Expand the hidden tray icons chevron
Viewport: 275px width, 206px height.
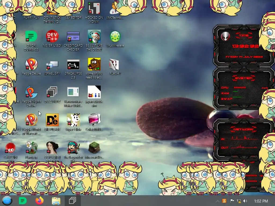(x=217, y=201)
